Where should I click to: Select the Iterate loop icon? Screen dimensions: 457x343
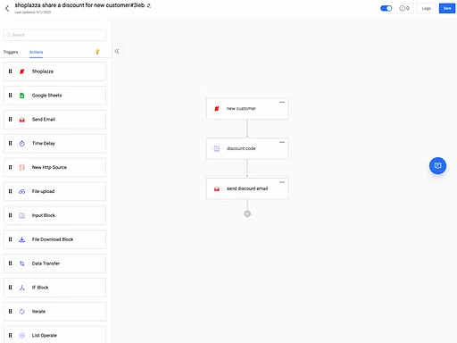coord(21,312)
